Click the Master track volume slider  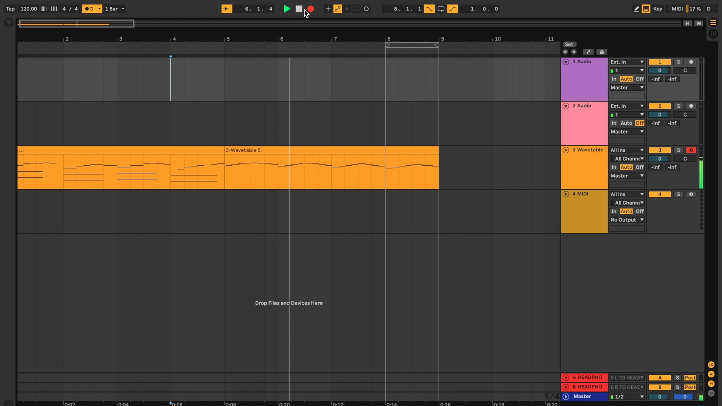tap(660, 397)
